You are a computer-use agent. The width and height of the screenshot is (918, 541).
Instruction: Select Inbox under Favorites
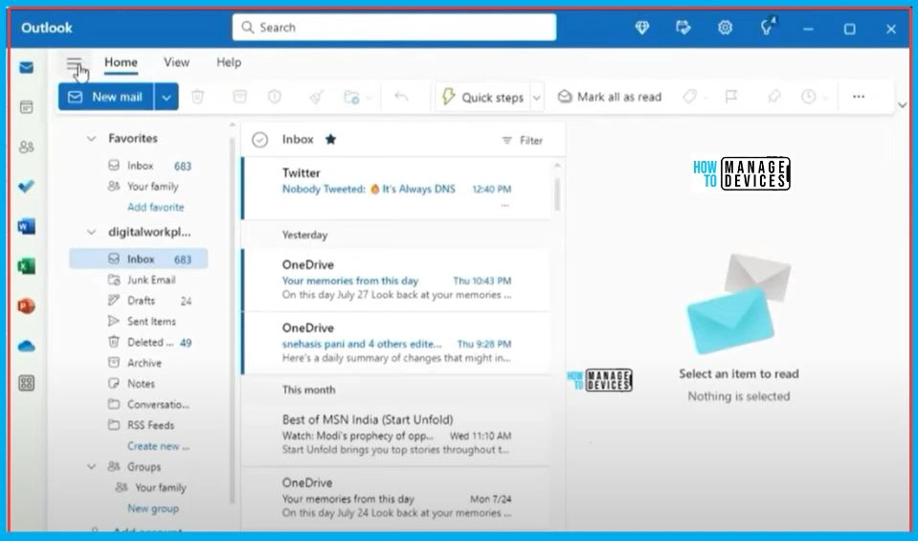click(x=139, y=166)
